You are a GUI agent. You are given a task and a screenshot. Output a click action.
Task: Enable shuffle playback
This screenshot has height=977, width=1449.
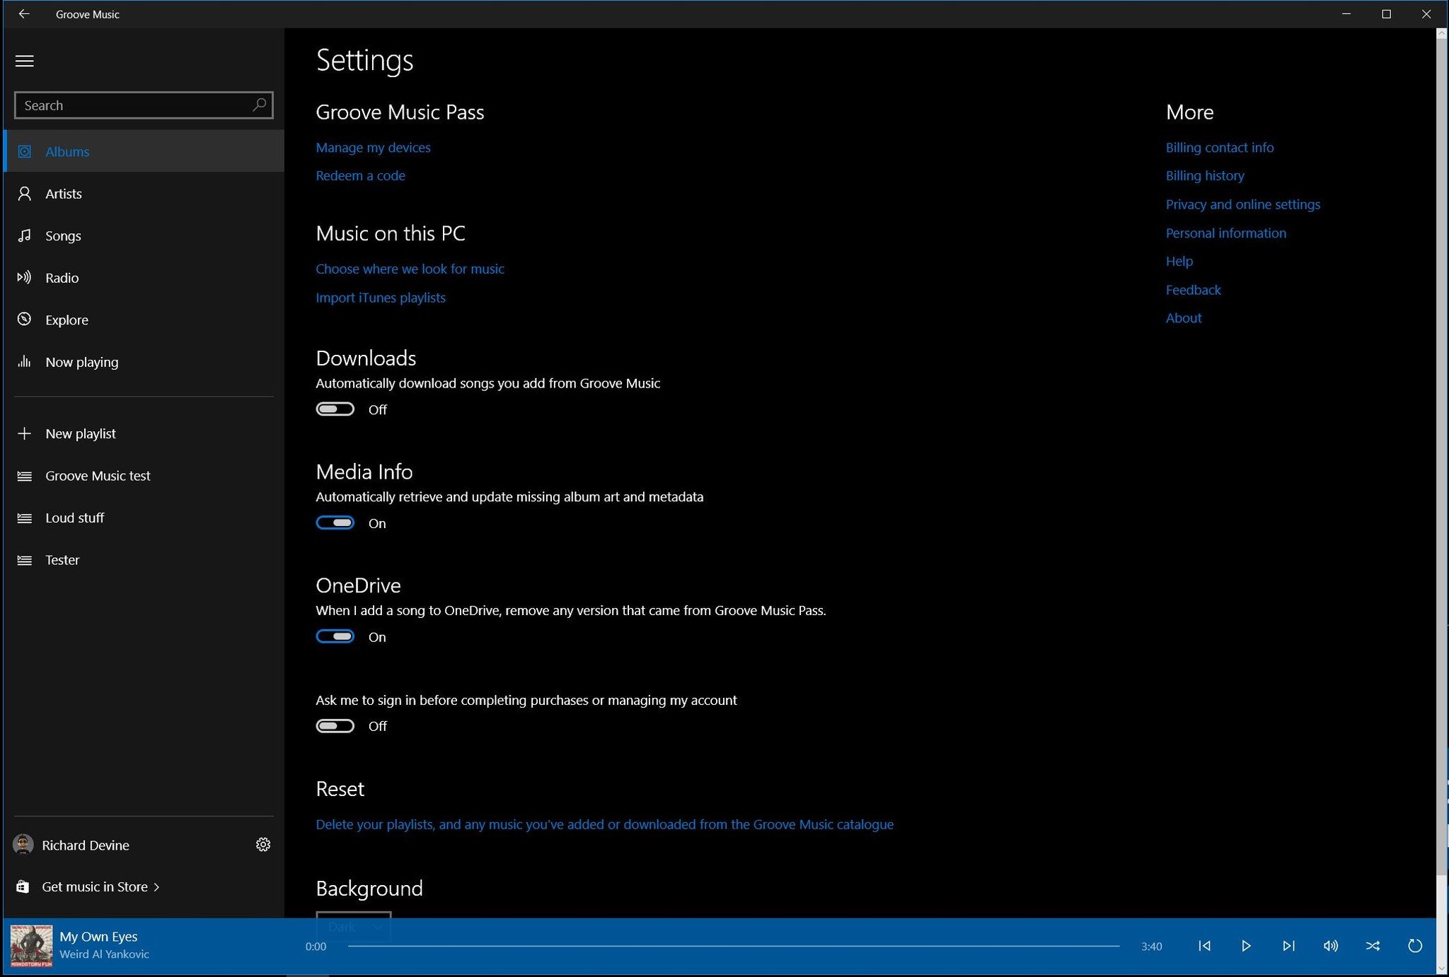pos(1373,946)
